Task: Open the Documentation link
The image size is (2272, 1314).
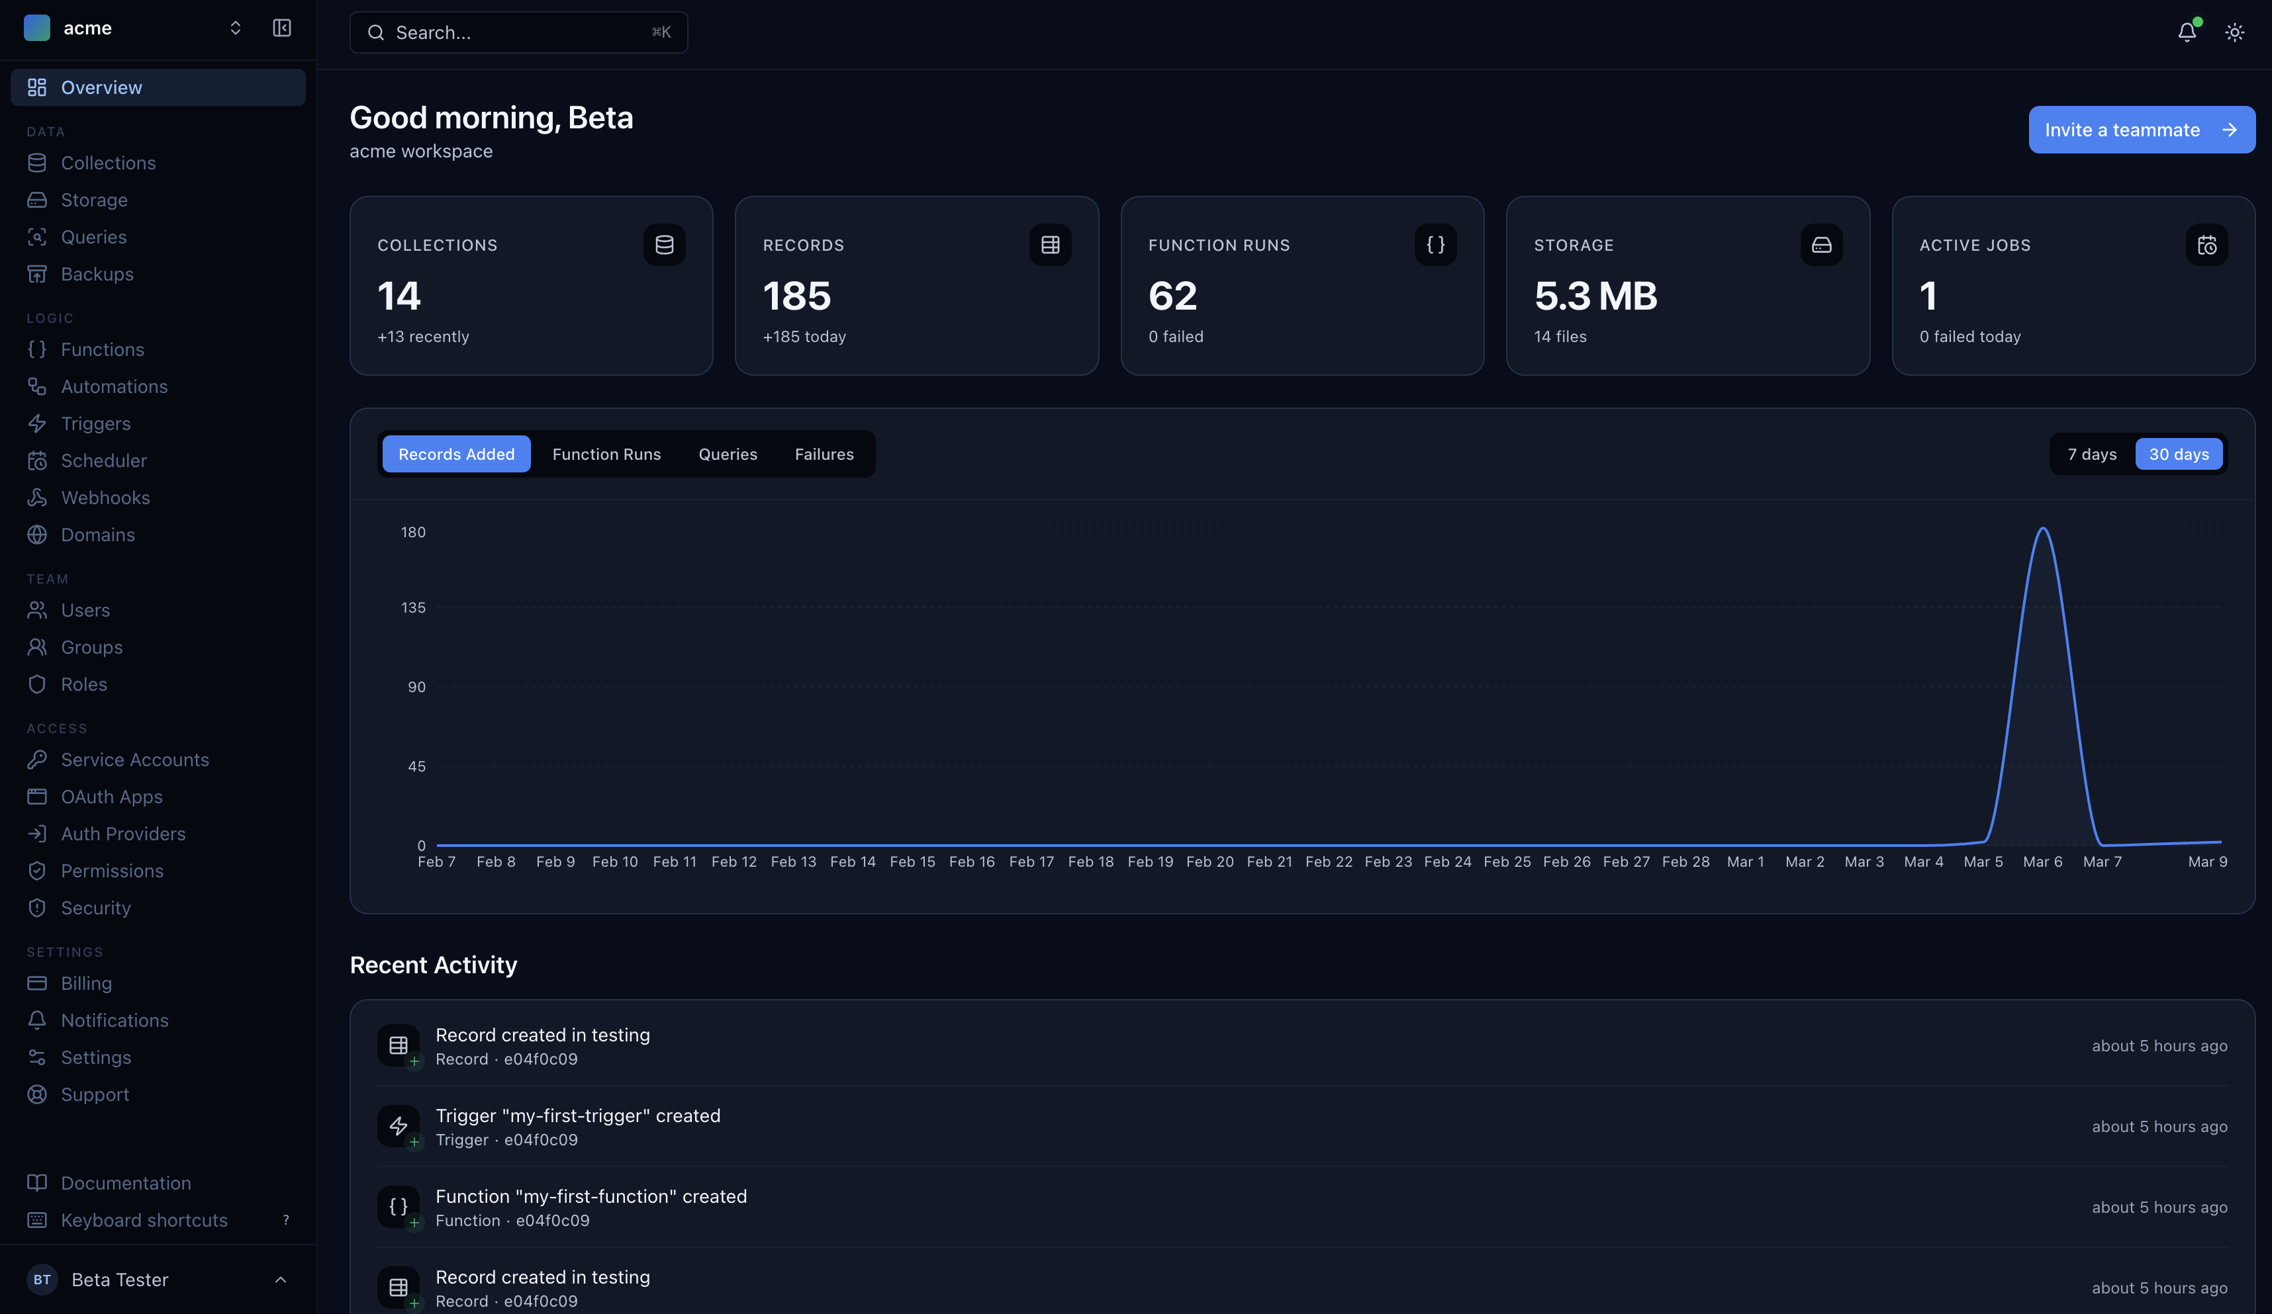Action: [125, 1183]
